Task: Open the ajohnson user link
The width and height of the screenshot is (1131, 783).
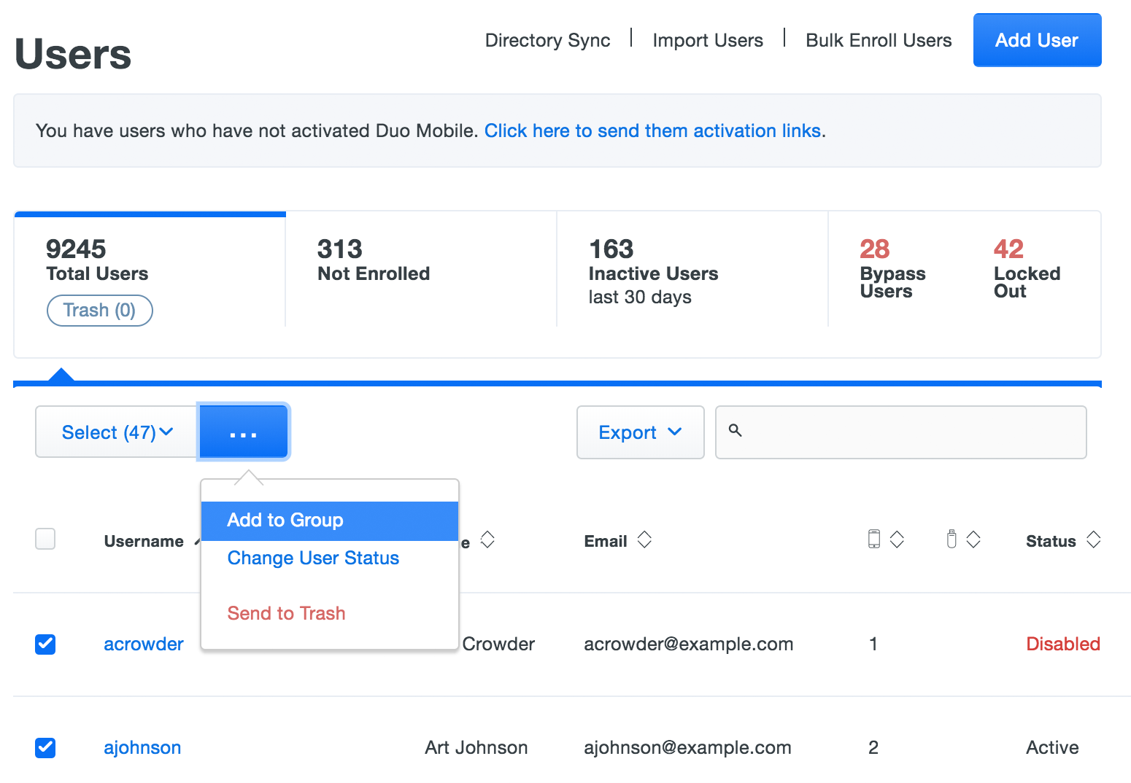Action: click(x=142, y=747)
